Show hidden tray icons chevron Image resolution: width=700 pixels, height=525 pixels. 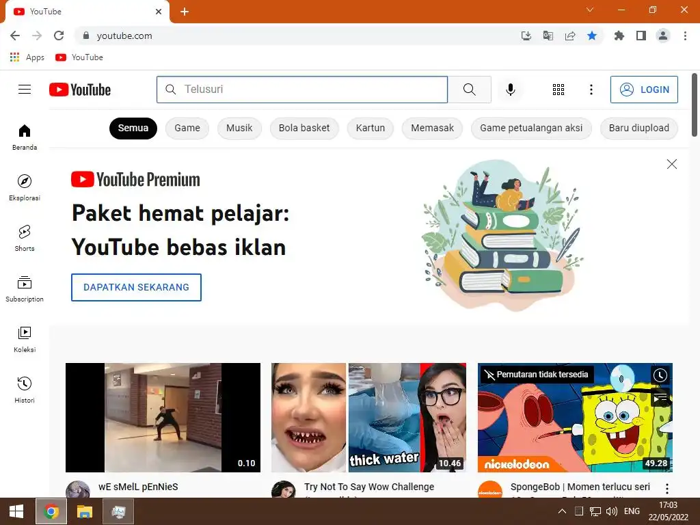(x=562, y=511)
